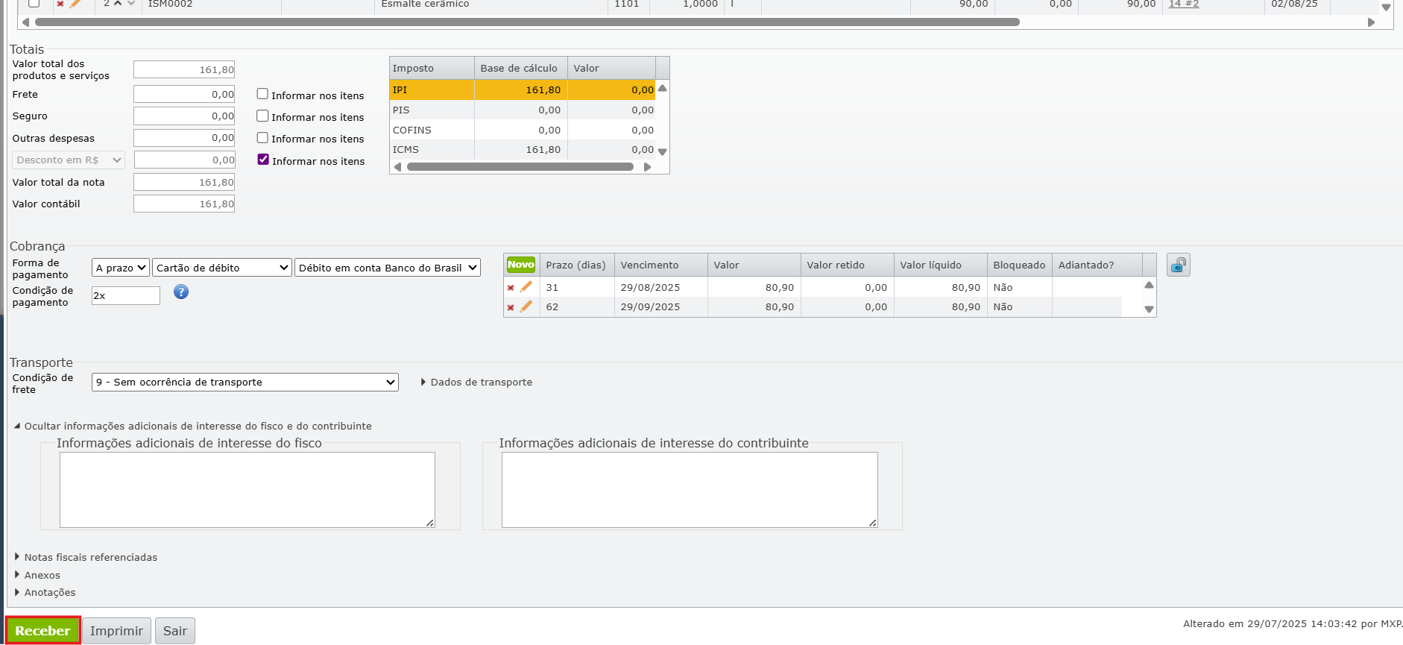Open the Cartão de débito dropdown
1403x645 pixels.
click(x=222, y=268)
